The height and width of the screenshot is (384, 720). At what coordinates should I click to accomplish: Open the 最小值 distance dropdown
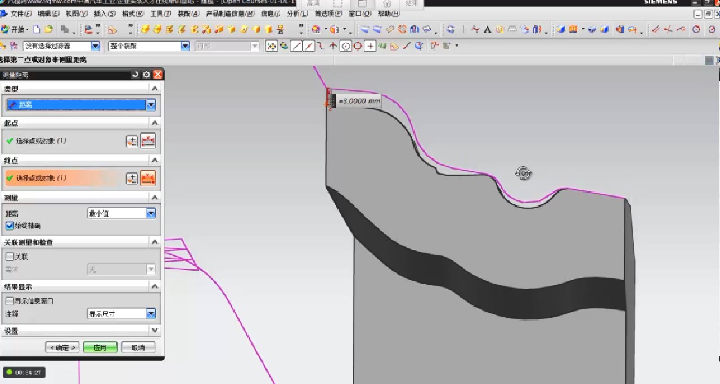point(151,213)
